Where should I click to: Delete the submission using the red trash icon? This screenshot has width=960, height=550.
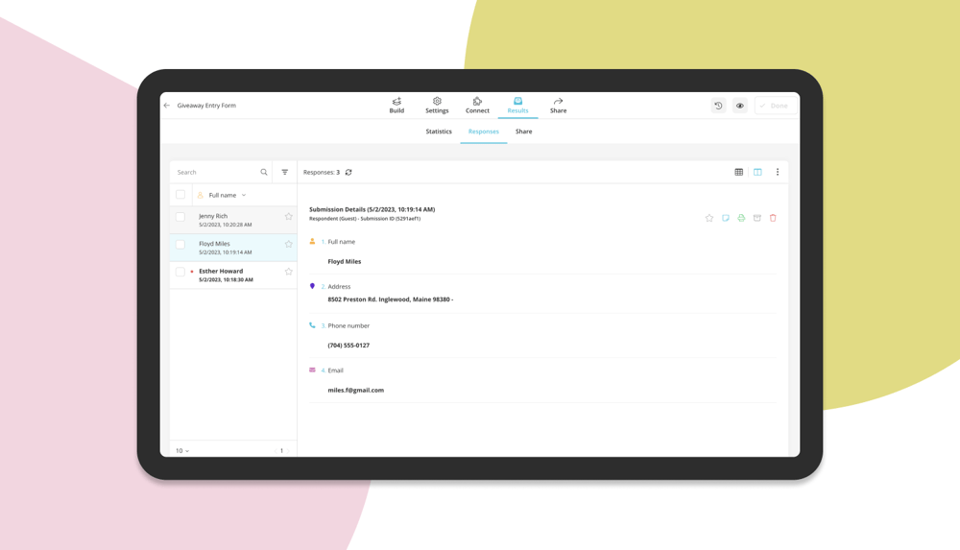773,218
